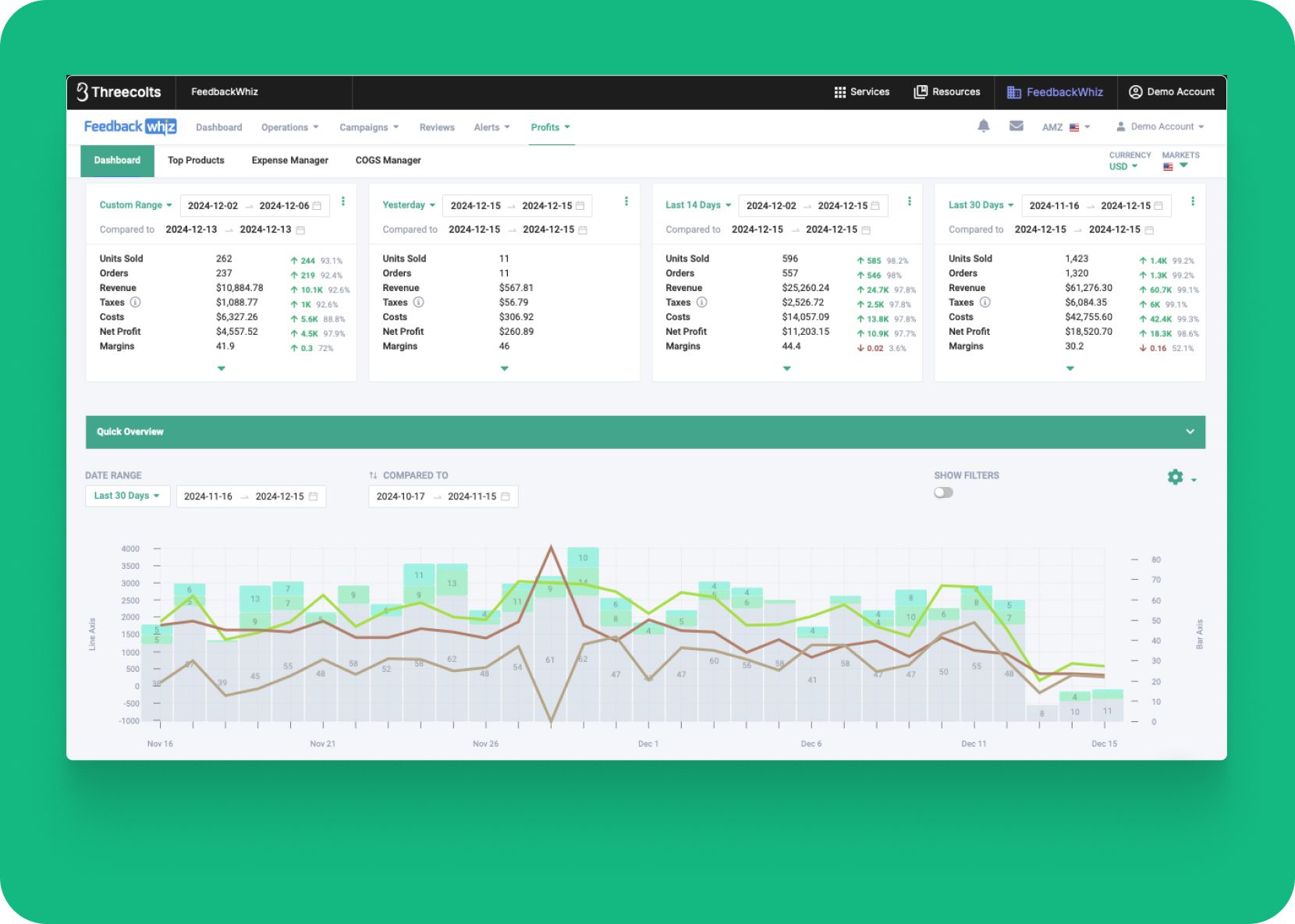1295x924 pixels.
Task: Open the Last 30 Days date range dropdown
Action: (127, 496)
